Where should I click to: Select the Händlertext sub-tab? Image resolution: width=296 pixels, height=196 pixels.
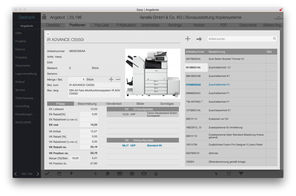(x=114, y=104)
